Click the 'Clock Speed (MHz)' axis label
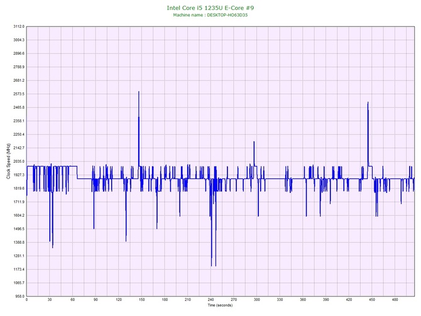This screenshot has height=316, width=421. [9, 161]
